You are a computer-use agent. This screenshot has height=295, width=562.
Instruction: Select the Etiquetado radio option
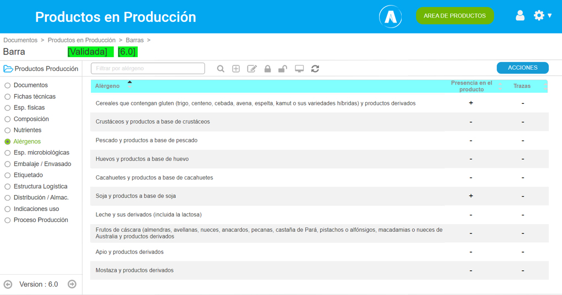tap(8, 175)
